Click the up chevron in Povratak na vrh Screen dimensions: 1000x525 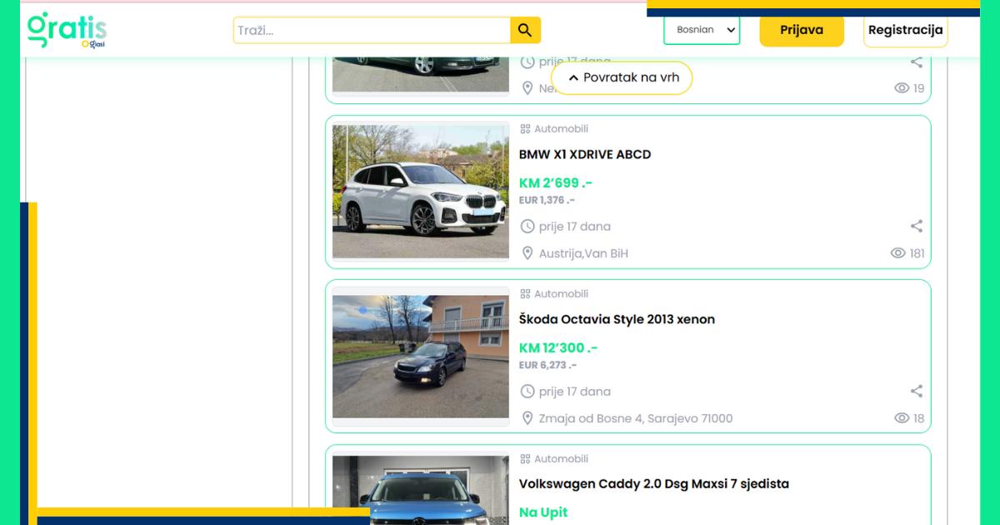click(573, 77)
